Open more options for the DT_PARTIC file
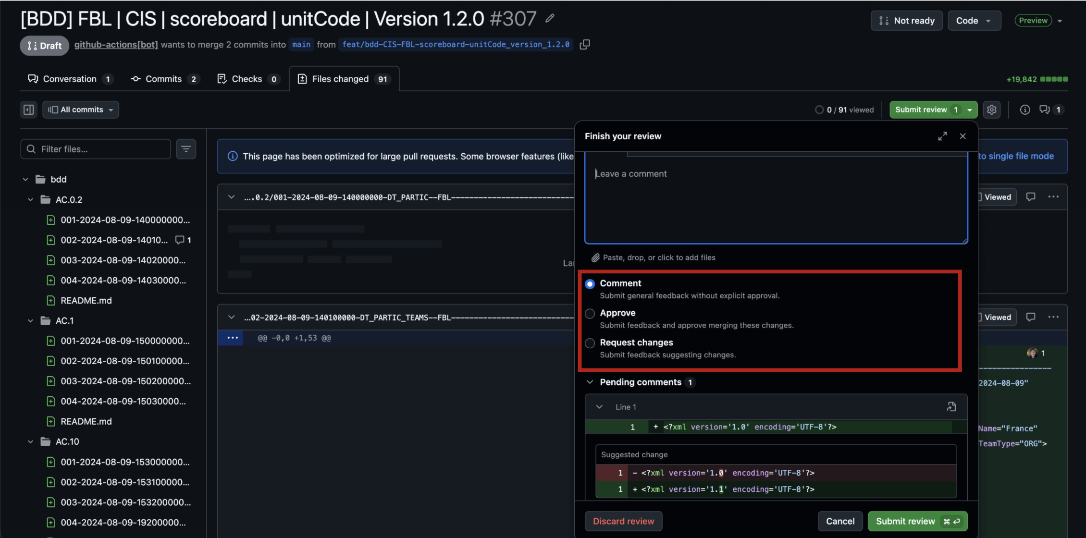 (1053, 196)
